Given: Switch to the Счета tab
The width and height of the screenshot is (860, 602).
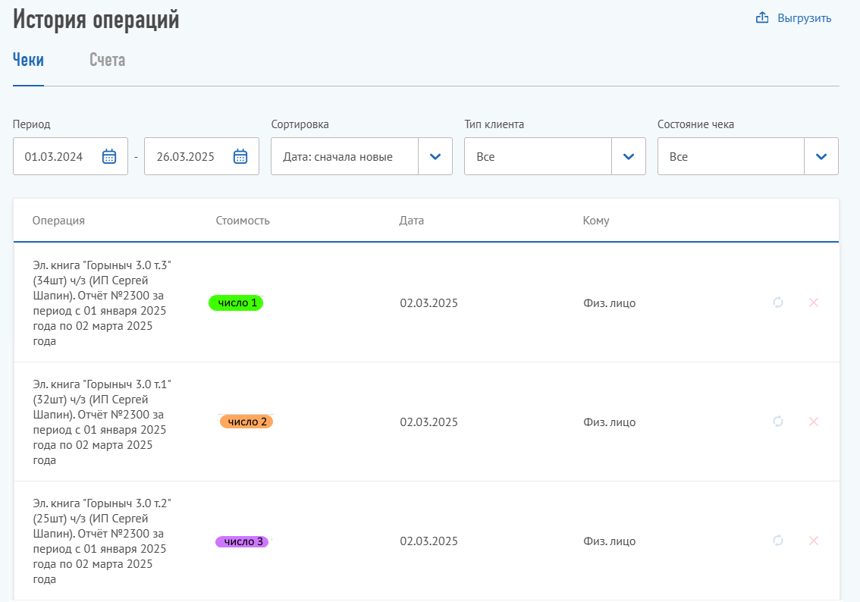Looking at the screenshot, I should pyautogui.click(x=107, y=61).
